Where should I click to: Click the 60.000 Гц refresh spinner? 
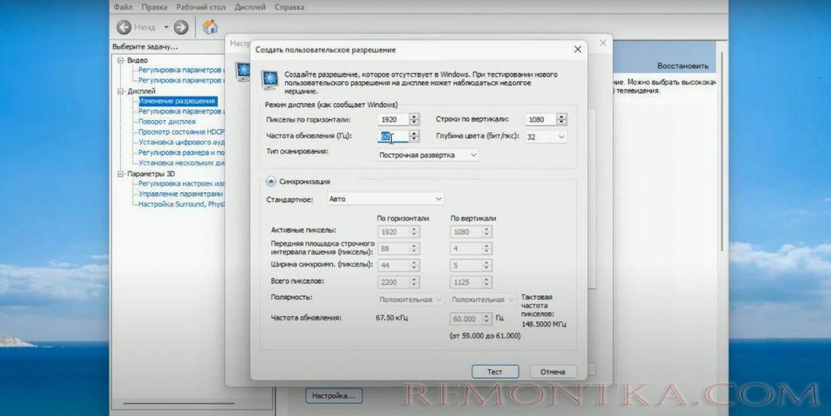click(x=487, y=320)
